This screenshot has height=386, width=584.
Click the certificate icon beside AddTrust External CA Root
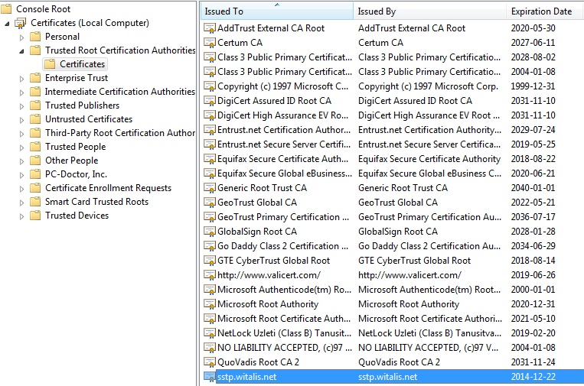(x=210, y=28)
